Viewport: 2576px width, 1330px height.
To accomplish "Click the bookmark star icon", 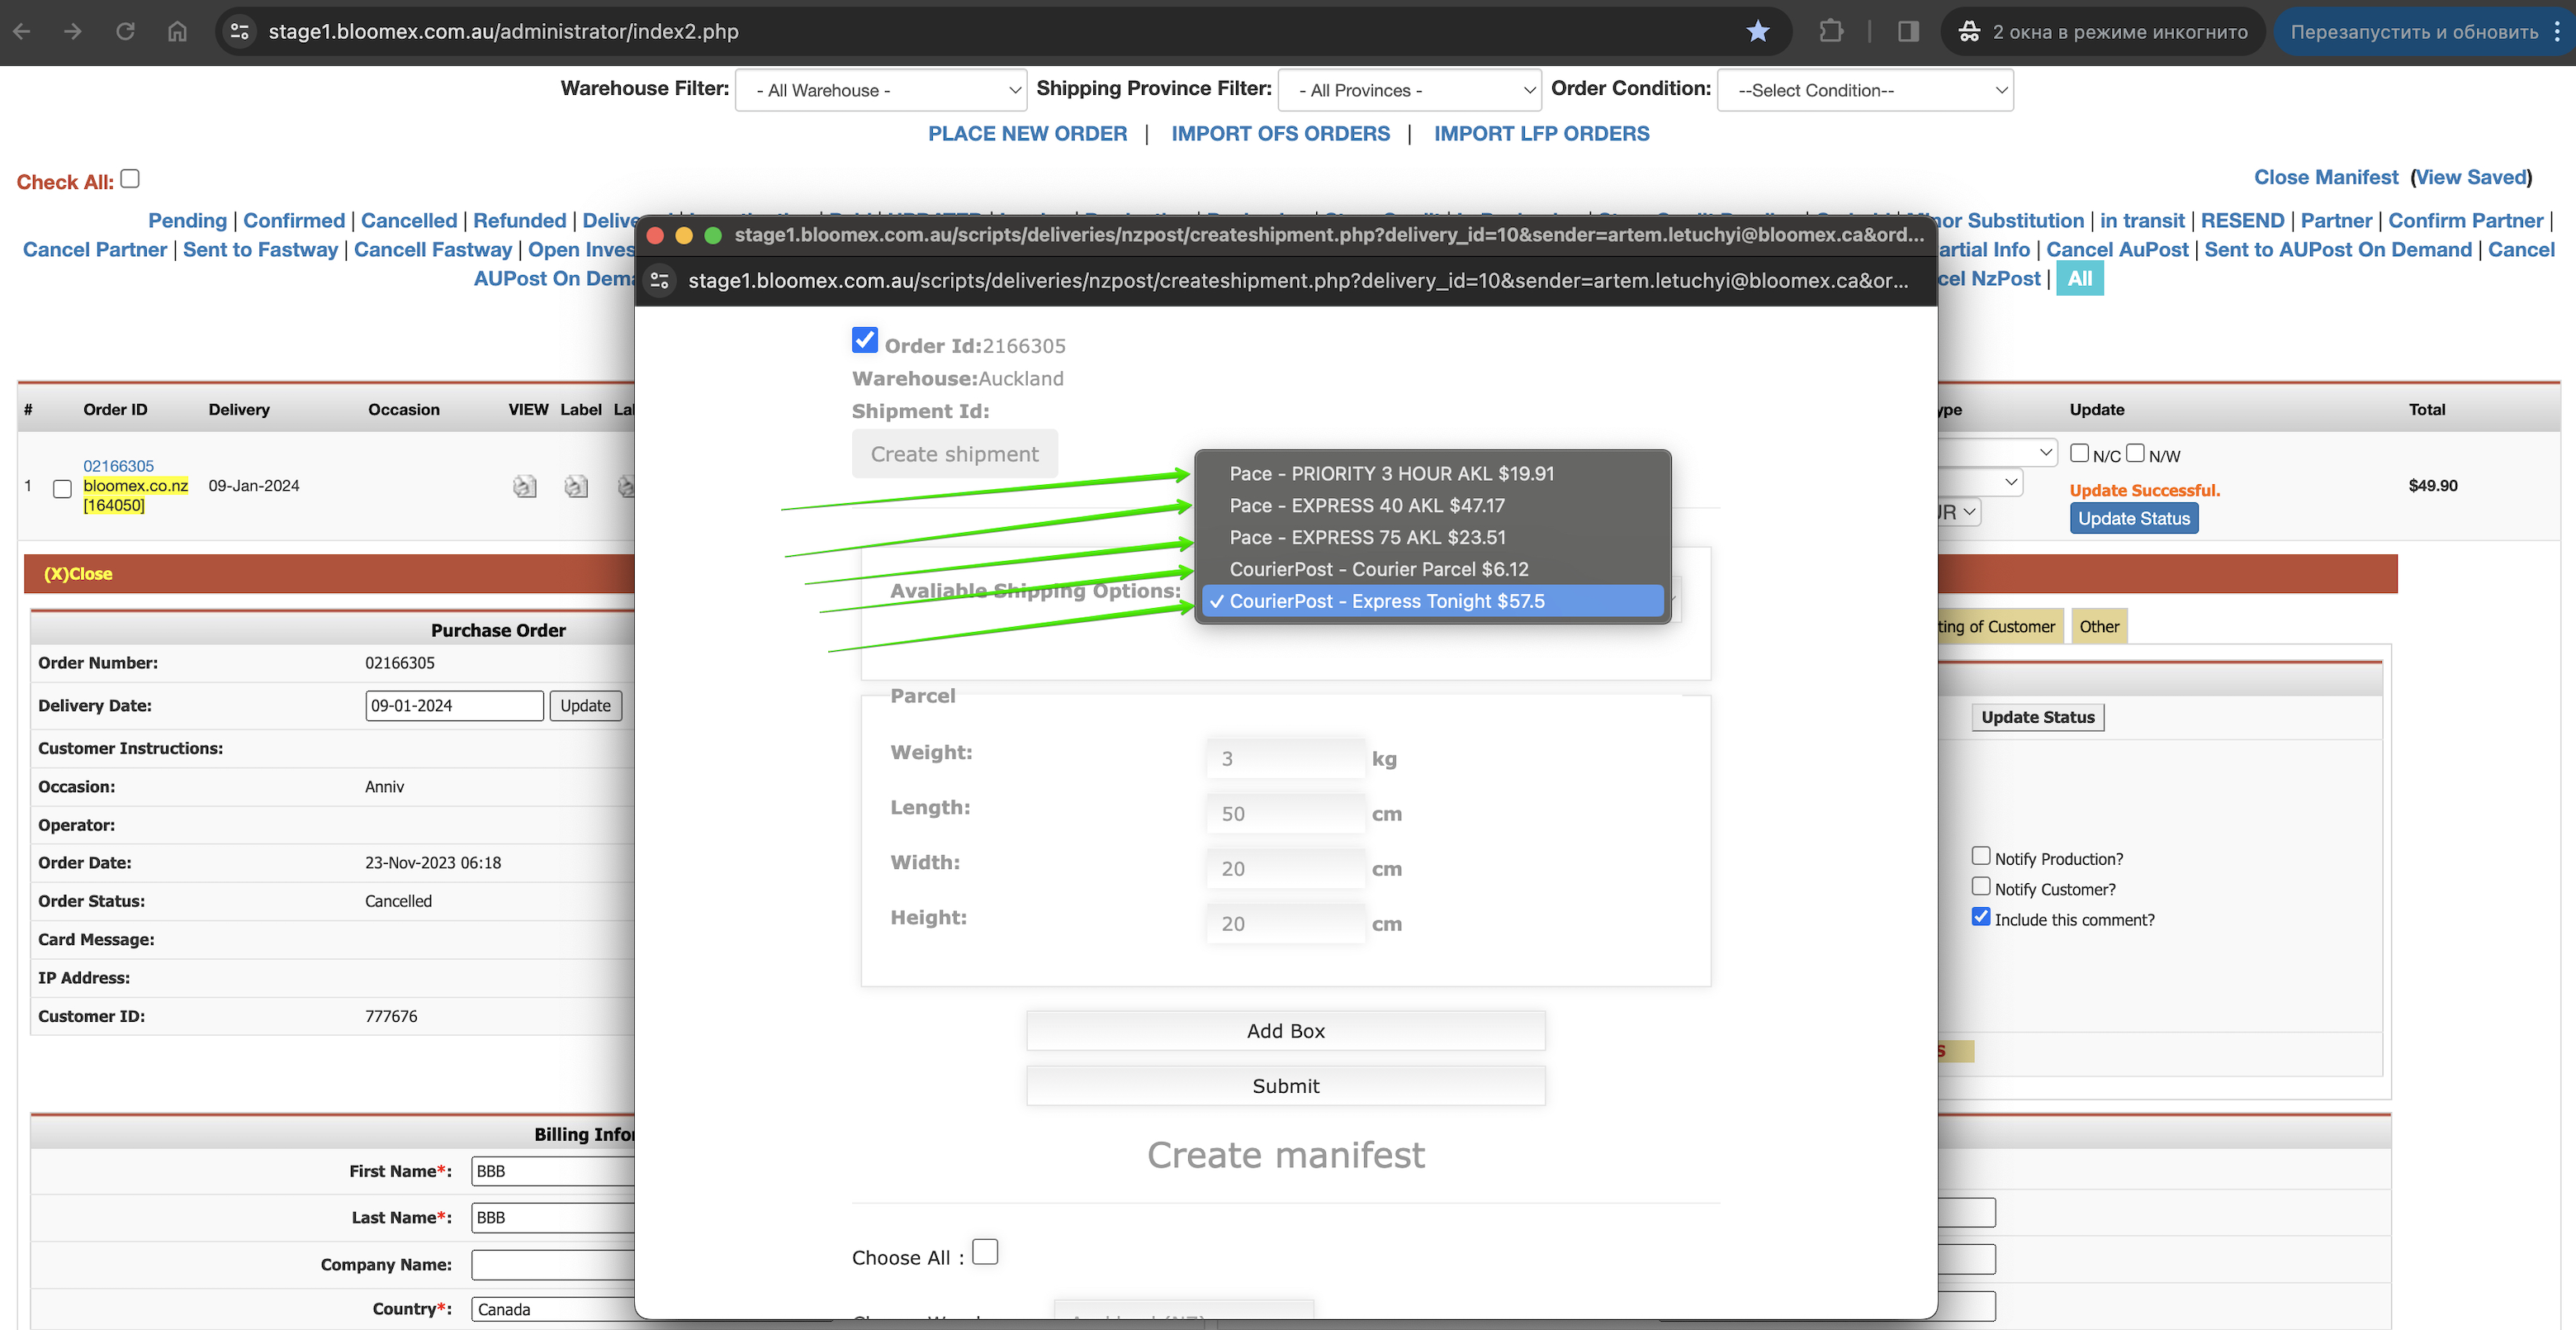I will [1757, 31].
